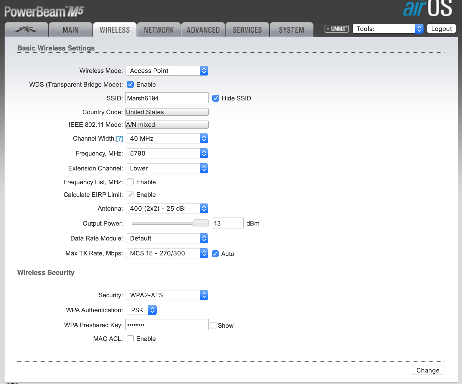
Task: Open the Ubiquiti logo tab
Action: [26, 30]
